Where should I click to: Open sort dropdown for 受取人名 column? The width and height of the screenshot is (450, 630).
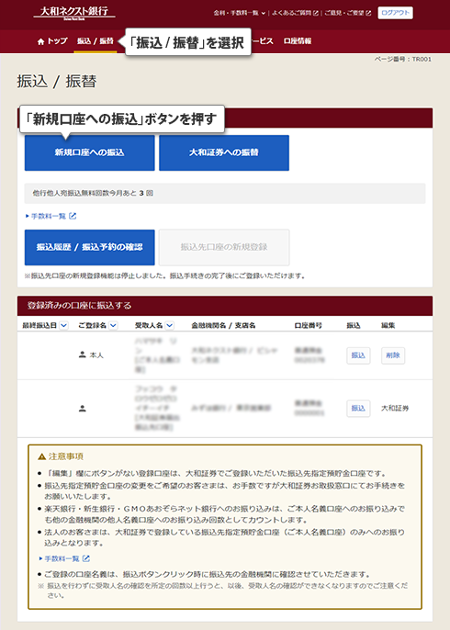170,325
